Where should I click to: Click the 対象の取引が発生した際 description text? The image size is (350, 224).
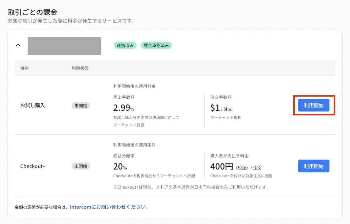tap(71, 21)
